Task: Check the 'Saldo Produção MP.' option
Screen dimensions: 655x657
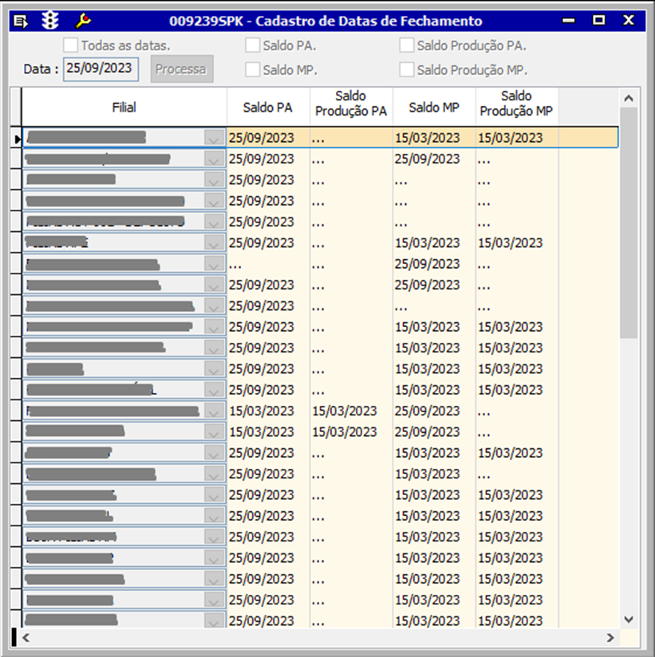Action: (x=407, y=69)
